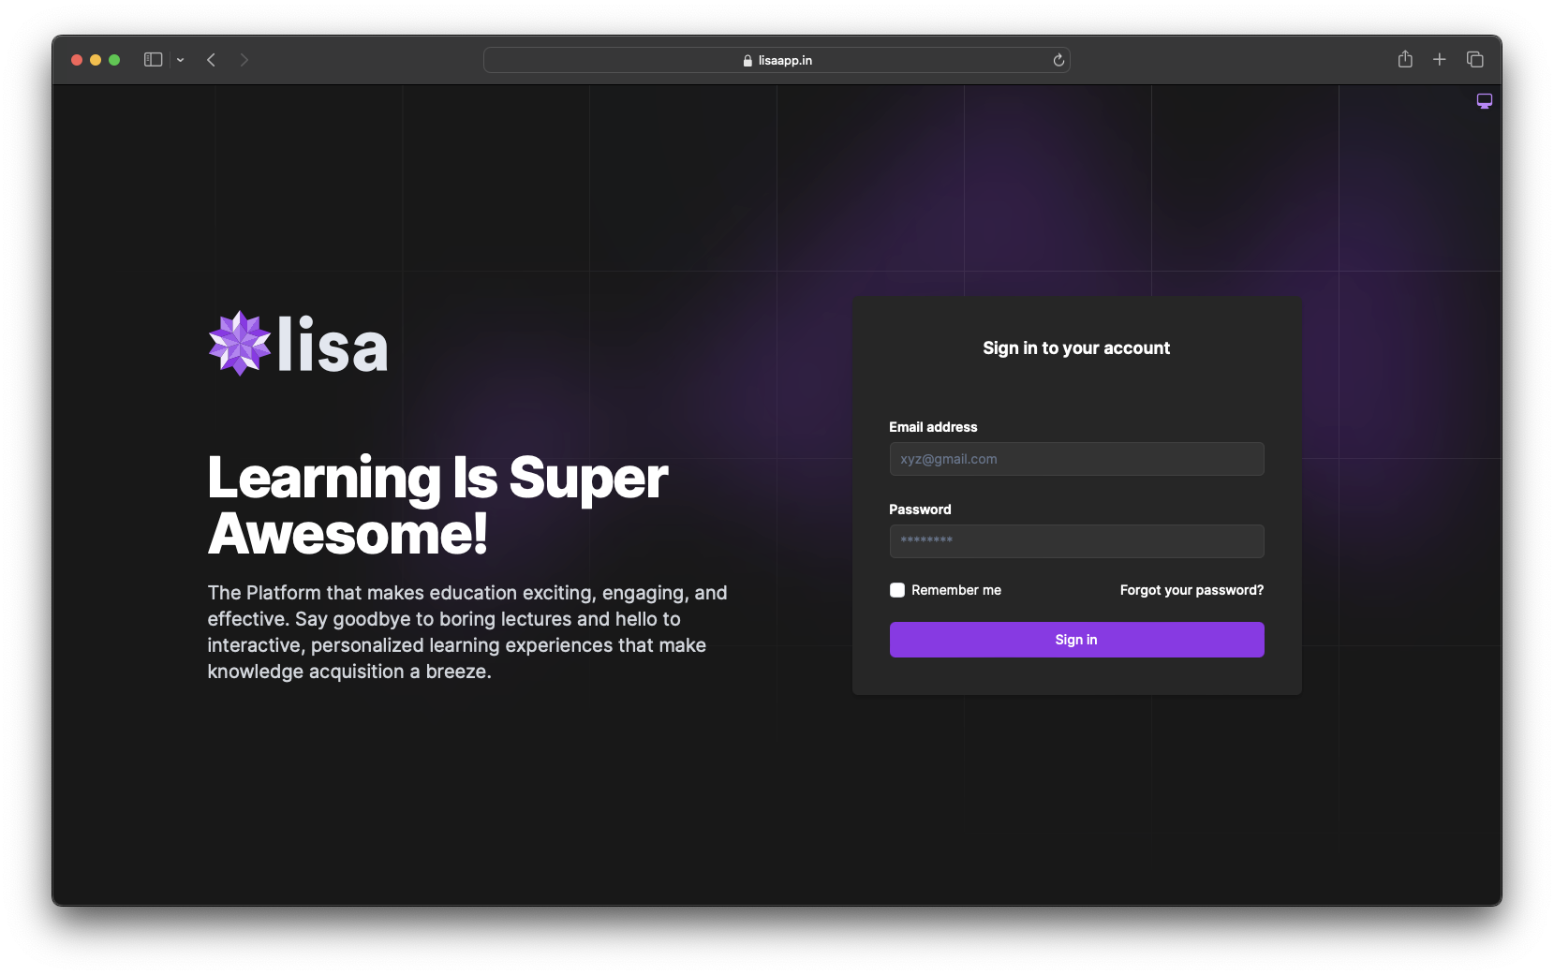The image size is (1554, 975).
Task: Click the purple monitor icon at top right
Action: click(1485, 101)
